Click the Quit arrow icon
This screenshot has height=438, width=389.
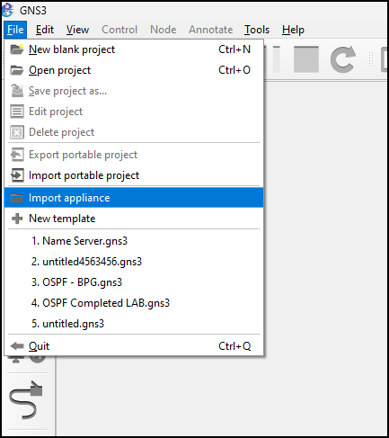(17, 346)
